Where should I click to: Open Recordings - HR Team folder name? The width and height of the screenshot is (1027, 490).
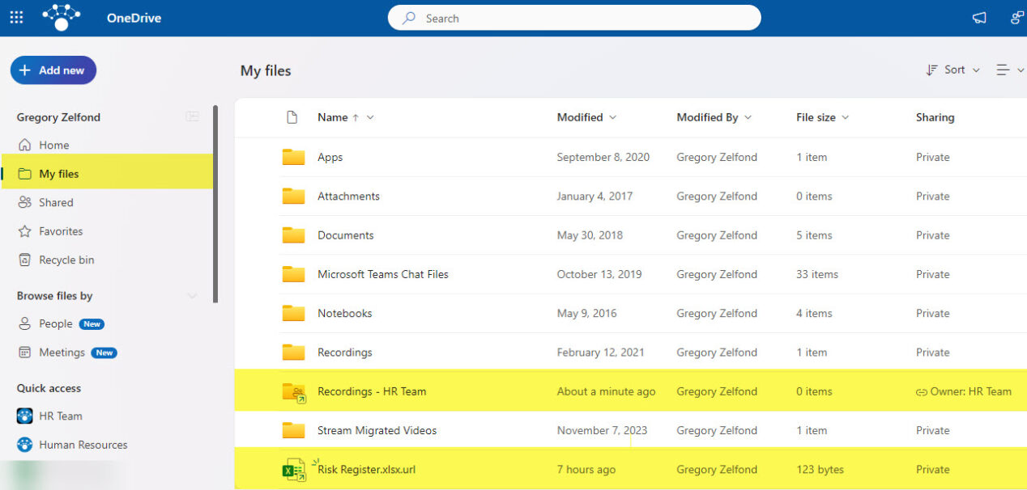tap(372, 391)
